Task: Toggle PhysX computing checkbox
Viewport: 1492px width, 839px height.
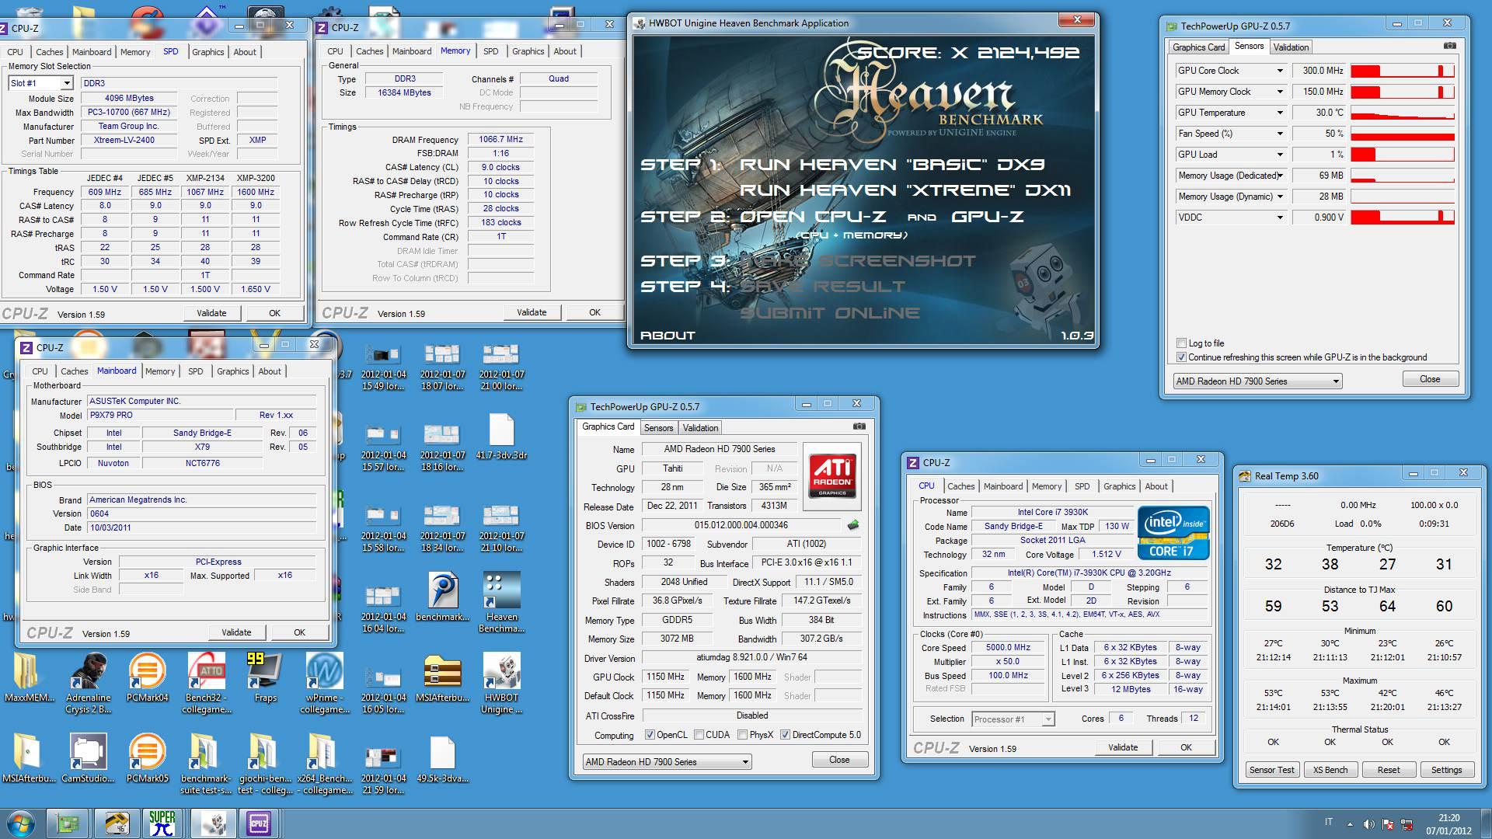Action: (742, 735)
